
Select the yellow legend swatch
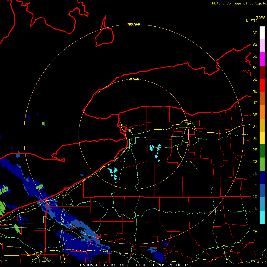(x=262, y=138)
